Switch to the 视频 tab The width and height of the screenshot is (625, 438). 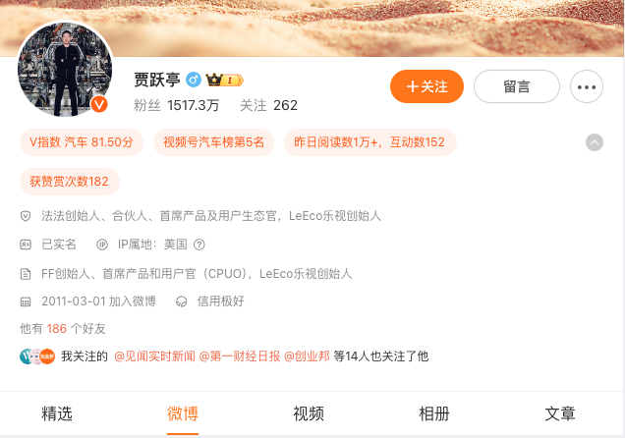click(309, 413)
